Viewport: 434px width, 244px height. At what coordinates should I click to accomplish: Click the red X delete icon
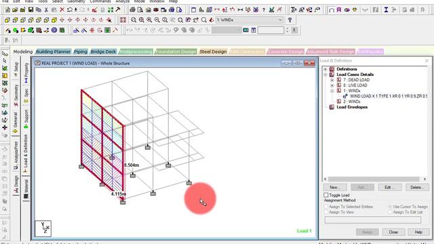click(x=62, y=10)
